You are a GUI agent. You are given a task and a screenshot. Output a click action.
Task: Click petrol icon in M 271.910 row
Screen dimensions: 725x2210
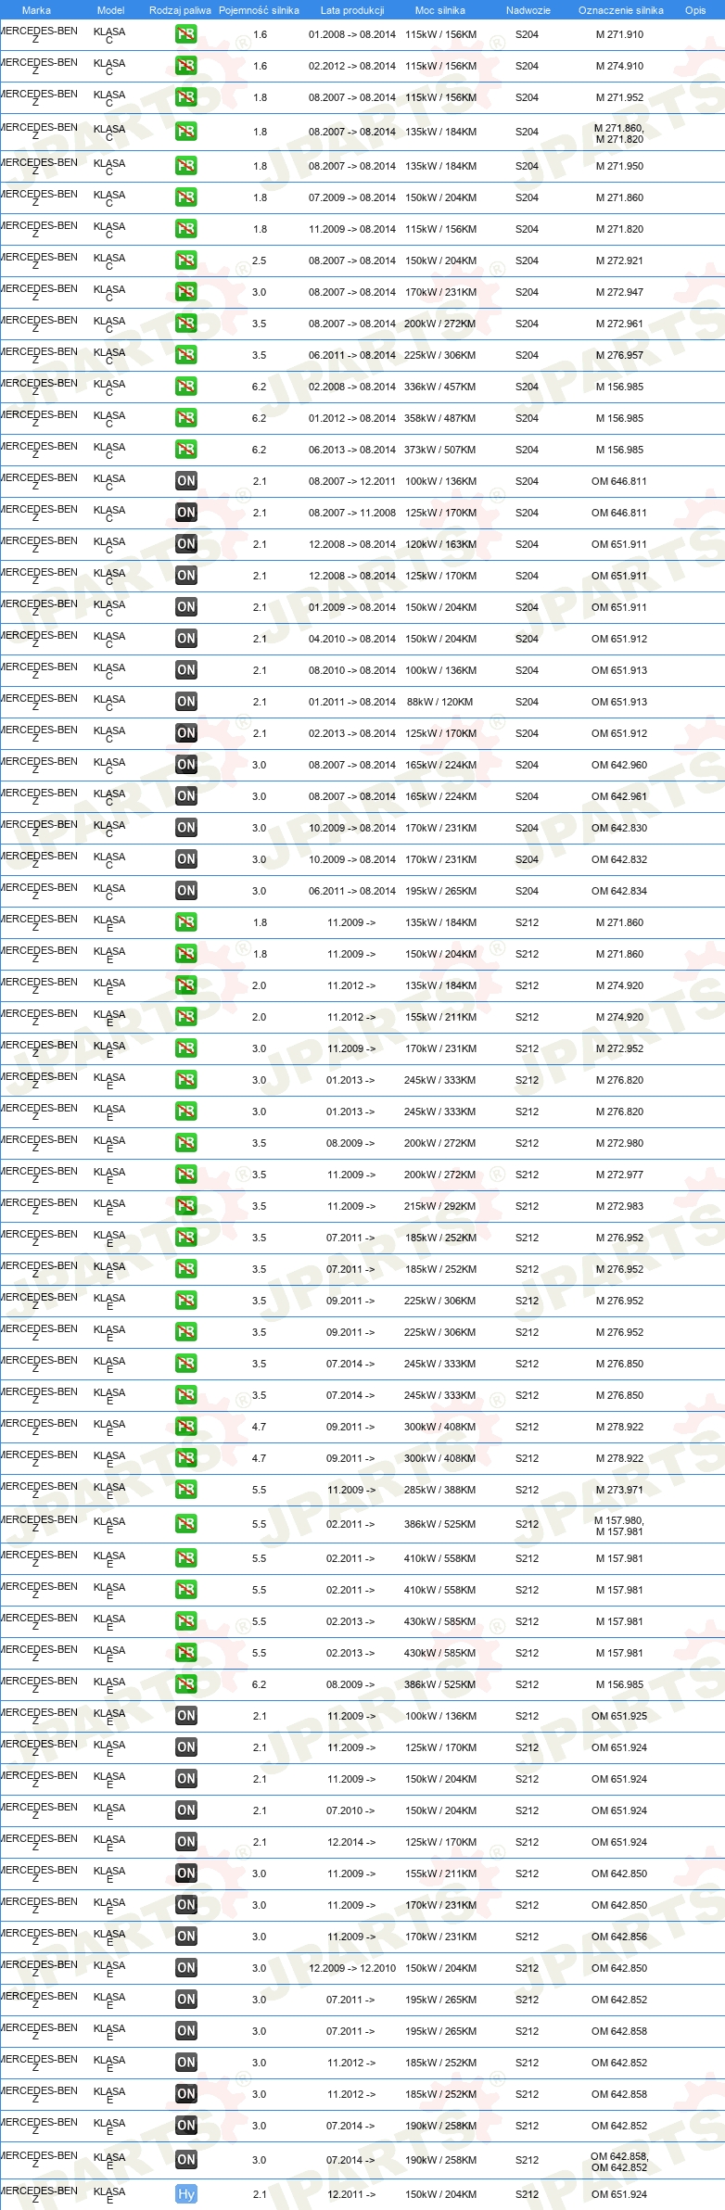tap(186, 34)
